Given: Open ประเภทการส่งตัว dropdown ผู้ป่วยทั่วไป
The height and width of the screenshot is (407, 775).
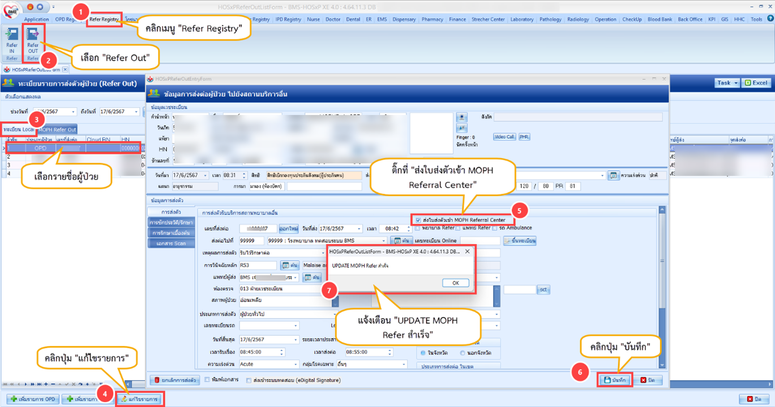Looking at the screenshot, I should coord(335,314).
